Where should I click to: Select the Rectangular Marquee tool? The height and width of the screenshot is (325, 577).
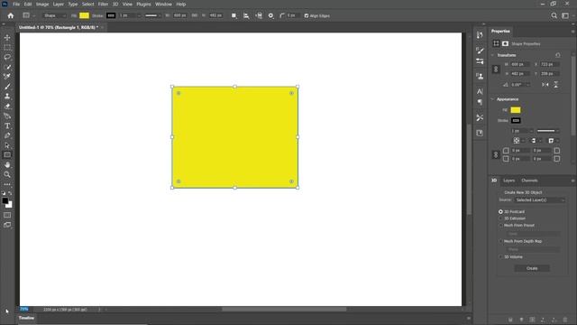[x=7, y=48]
